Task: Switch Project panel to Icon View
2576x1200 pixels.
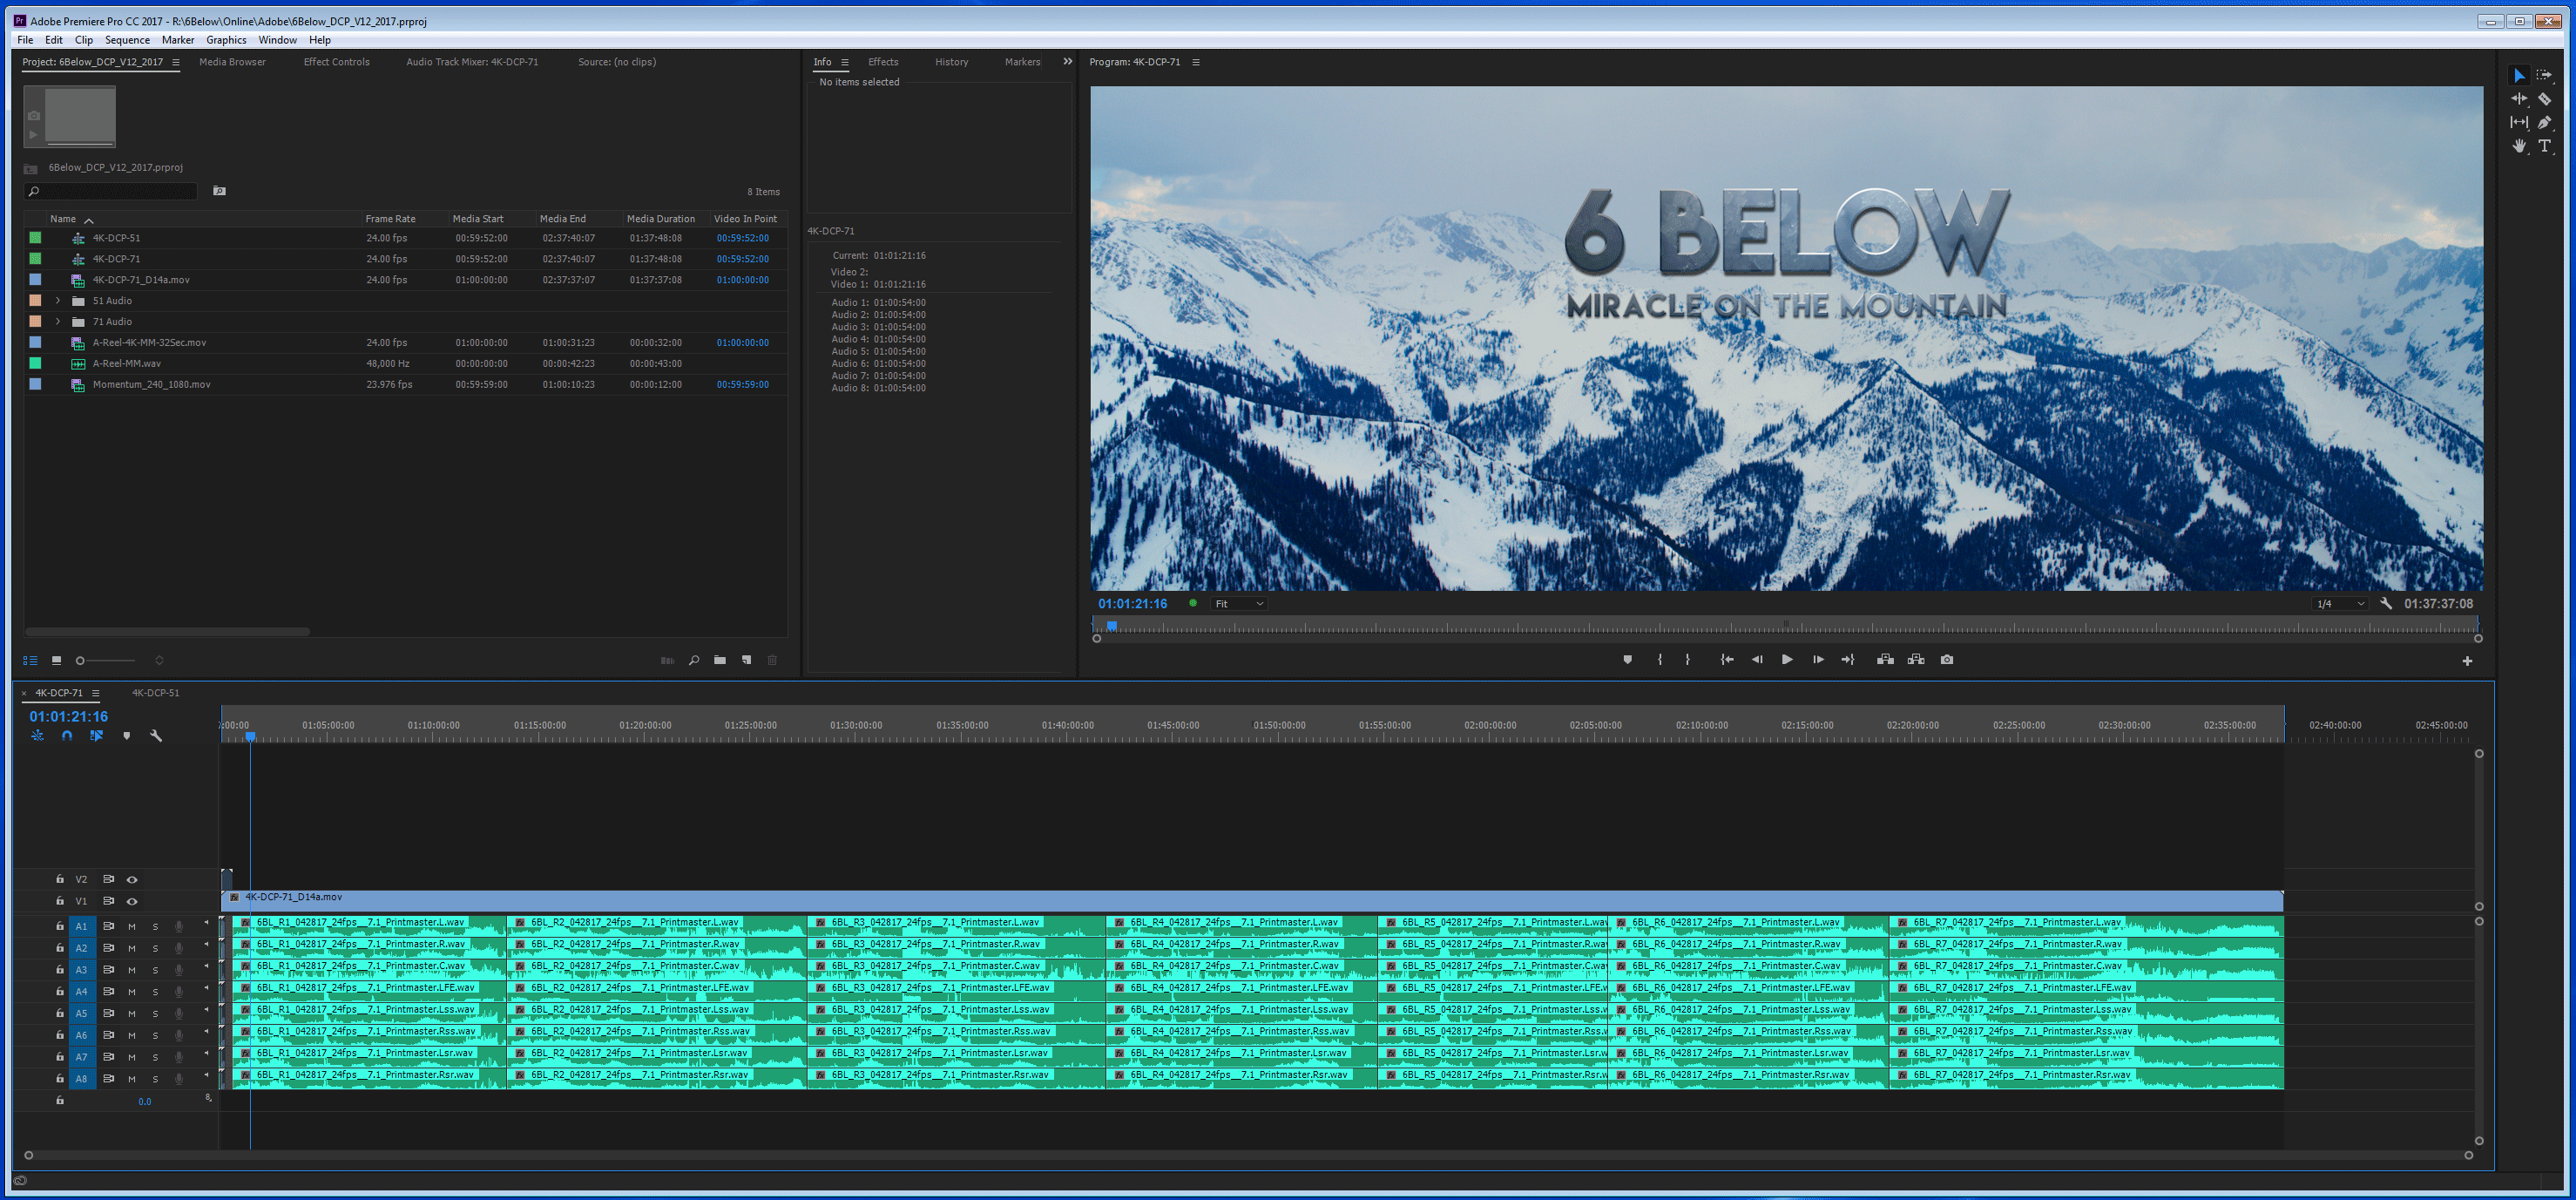Action: tap(56, 660)
